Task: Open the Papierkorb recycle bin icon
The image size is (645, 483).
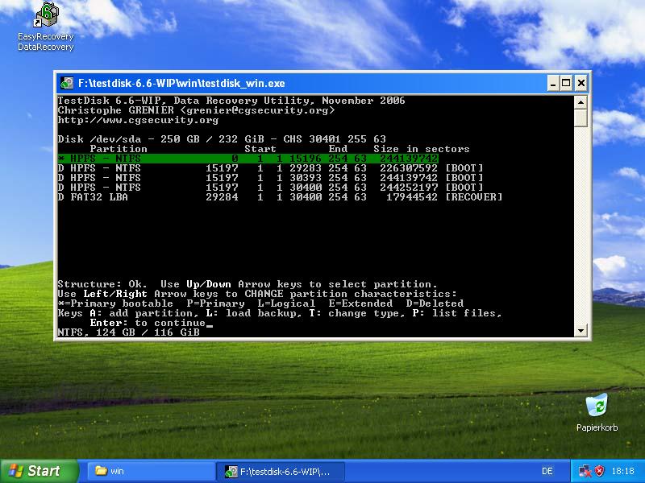Action: [597, 412]
